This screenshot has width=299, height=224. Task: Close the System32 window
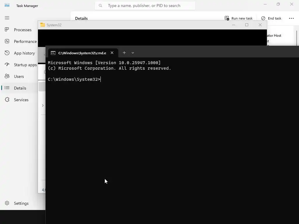click(260, 25)
